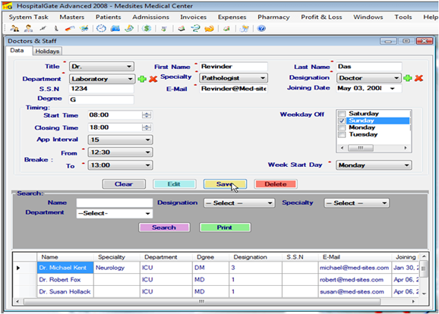Image resolution: width=439 pixels, height=314 pixels.
Task: Click the cyan Edit button
Action: [x=174, y=184]
